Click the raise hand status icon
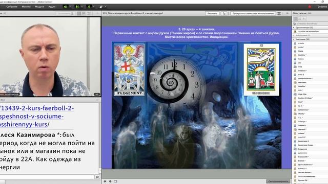 (101, 7)
